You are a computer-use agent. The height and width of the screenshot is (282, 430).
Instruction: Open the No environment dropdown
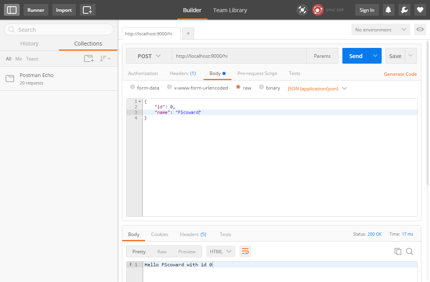[x=380, y=29]
